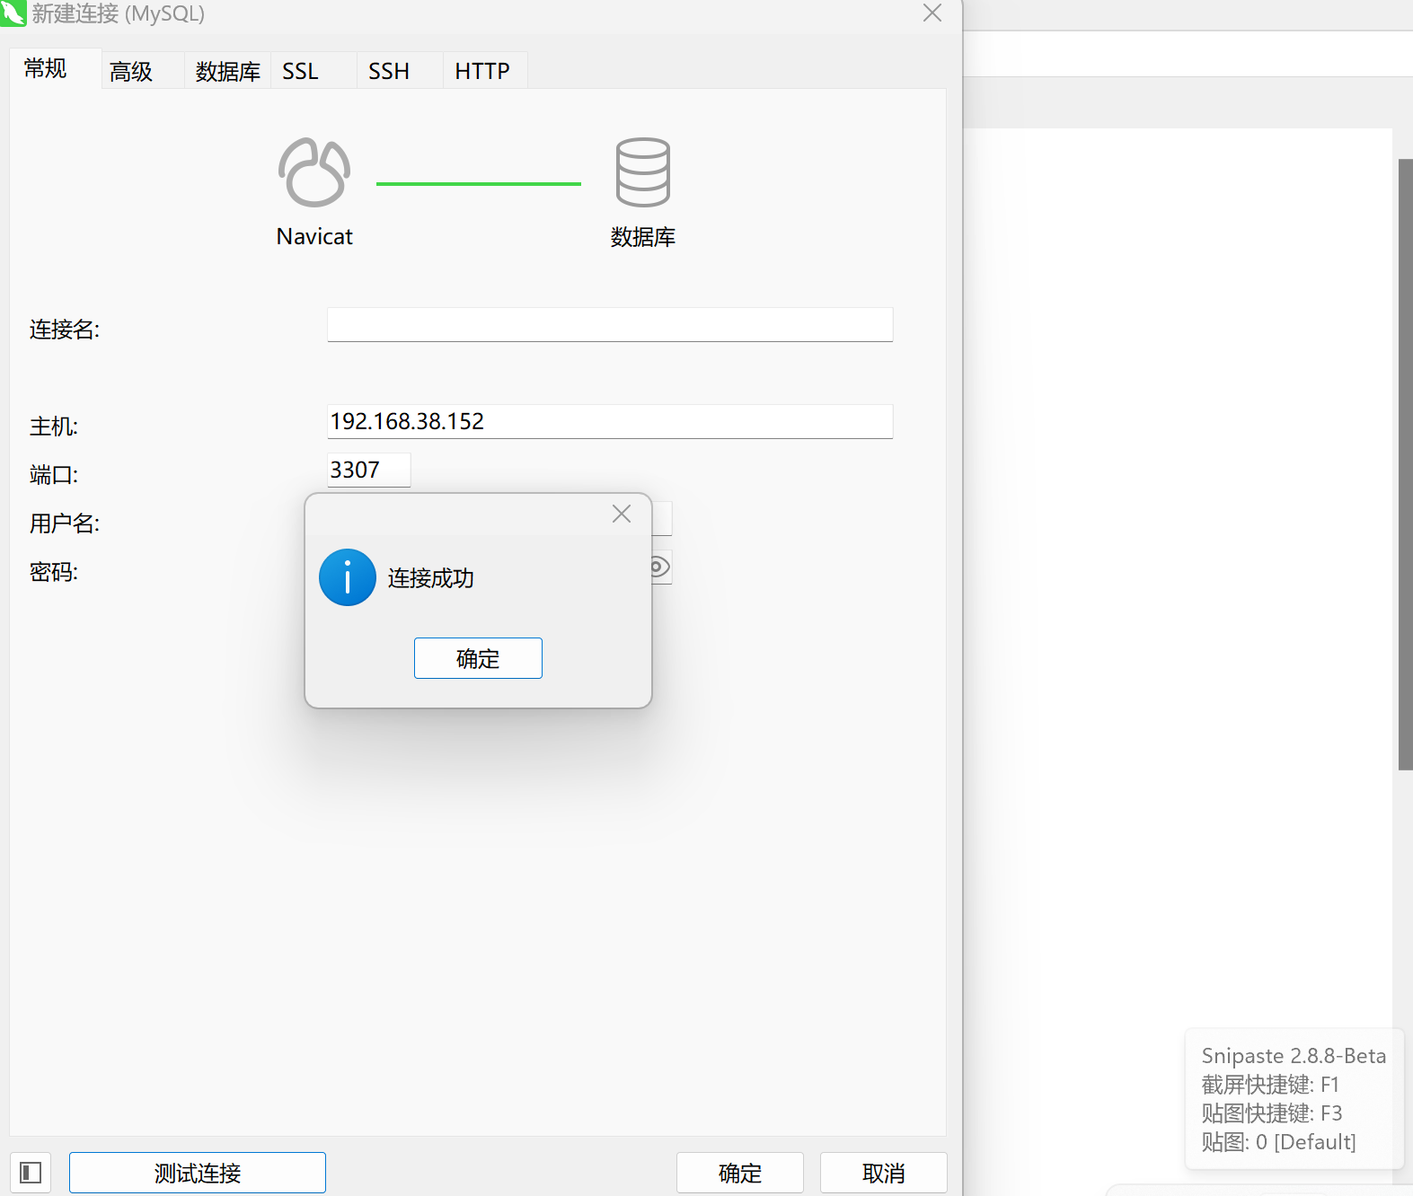The height and width of the screenshot is (1196, 1413).
Task: Click the Navicat caption under the logo
Action: 314,237
